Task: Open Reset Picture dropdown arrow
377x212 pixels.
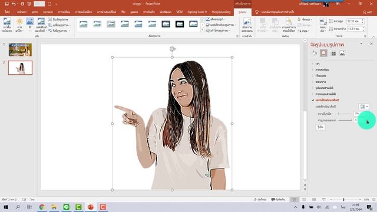Action: click(x=70, y=31)
